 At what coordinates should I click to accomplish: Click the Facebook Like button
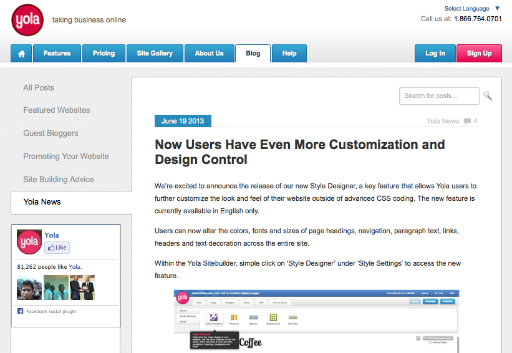tap(57, 248)
